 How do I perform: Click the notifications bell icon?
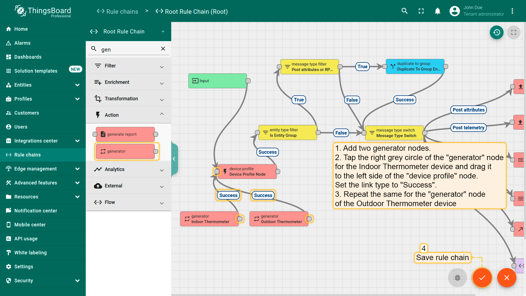438,11
